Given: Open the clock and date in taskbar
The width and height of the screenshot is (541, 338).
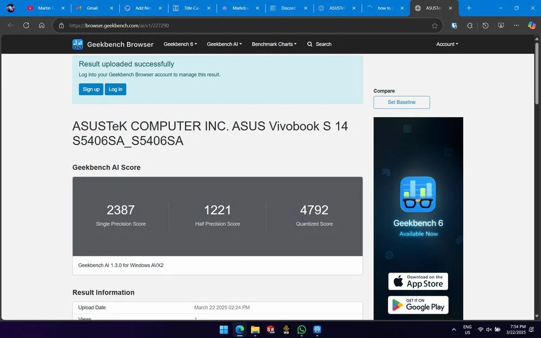Looking at the screenshot, I should coord(516,329).
